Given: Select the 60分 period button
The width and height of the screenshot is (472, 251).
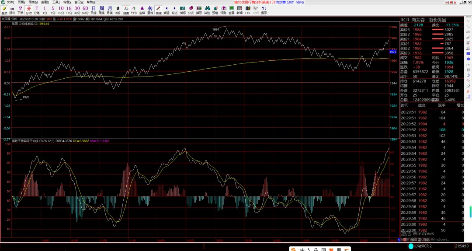Looking at the screenshot, I should click(x=85, y=10).
